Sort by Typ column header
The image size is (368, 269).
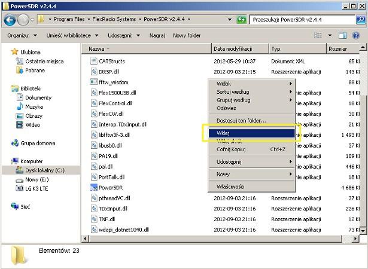pyautogui.click(x=298, y=49)
